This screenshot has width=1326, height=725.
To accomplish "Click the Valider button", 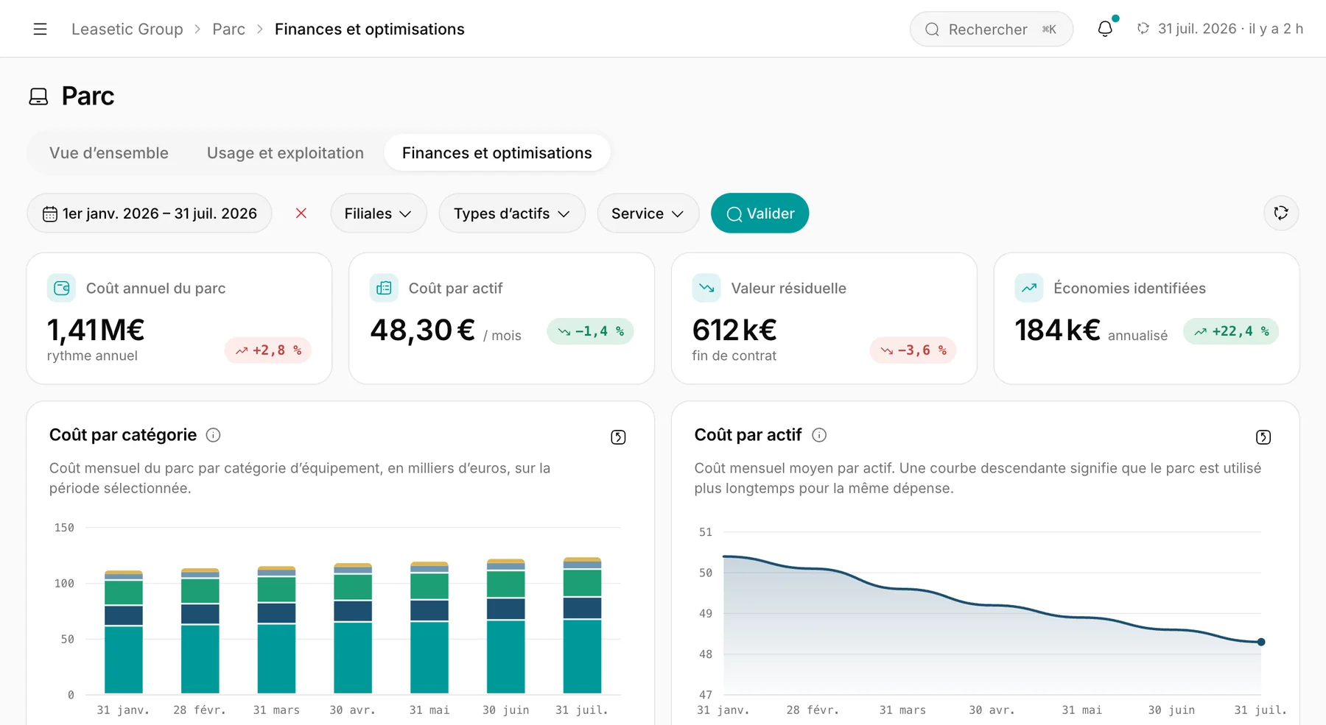I will point(760,213).
